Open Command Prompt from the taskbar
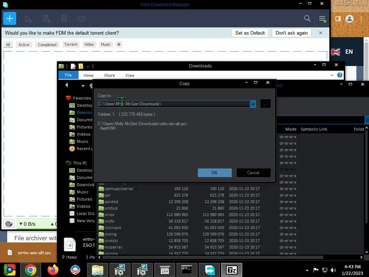Image resolution: width=369 pixels, height=277 pixels. (187, 270)
